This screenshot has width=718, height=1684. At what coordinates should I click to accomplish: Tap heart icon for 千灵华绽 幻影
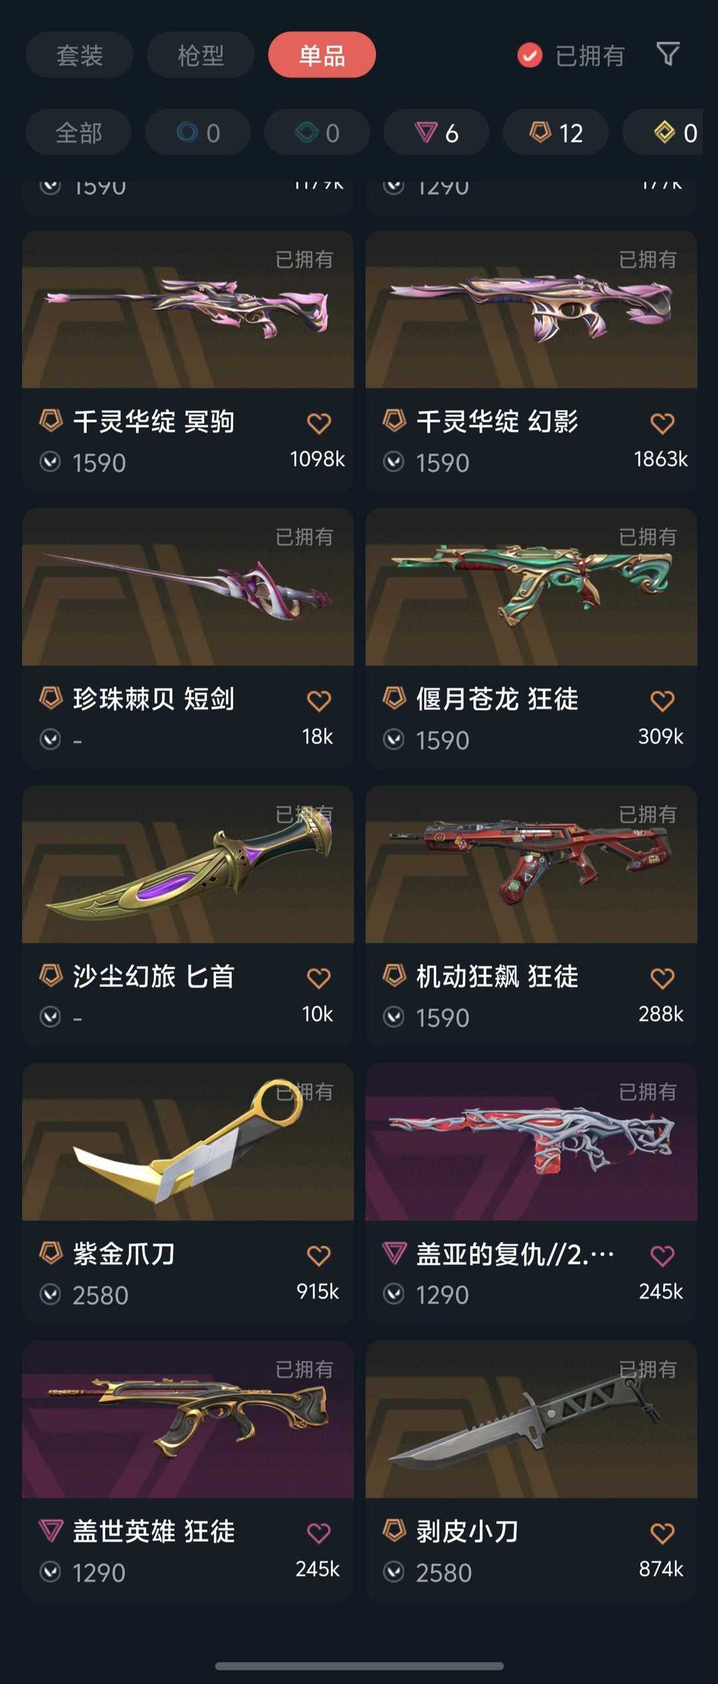pyautogui.click(x=662, y=423)
